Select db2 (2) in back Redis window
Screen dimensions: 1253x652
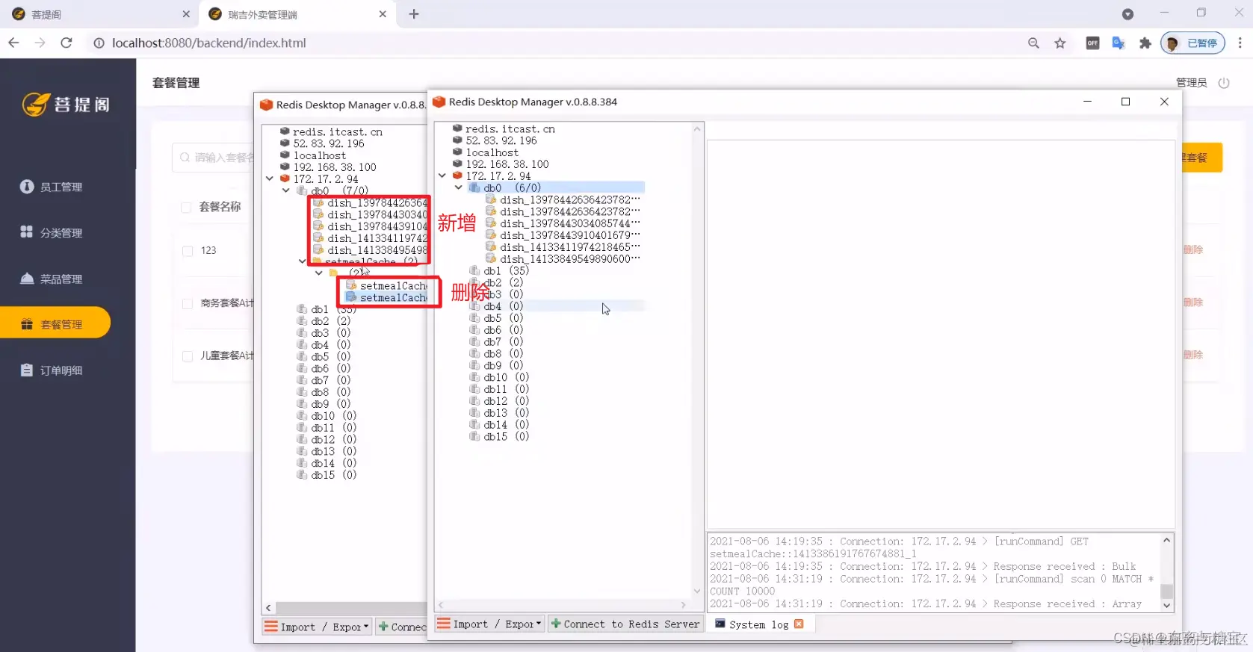[330, 321]
